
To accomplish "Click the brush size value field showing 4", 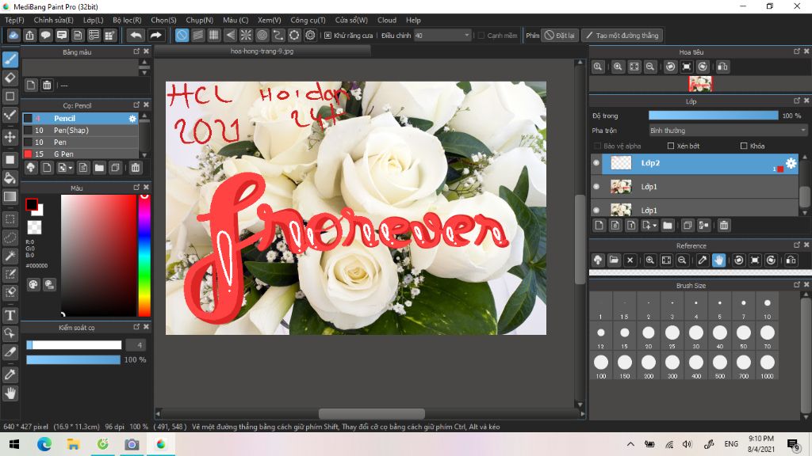I will pyautogui.click(x=135, y=345).
